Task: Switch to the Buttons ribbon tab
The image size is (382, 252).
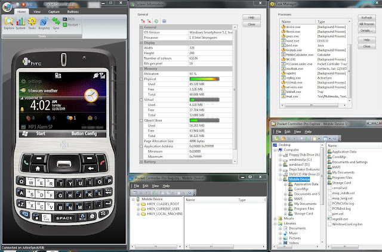Action: (x=73, y=12)
